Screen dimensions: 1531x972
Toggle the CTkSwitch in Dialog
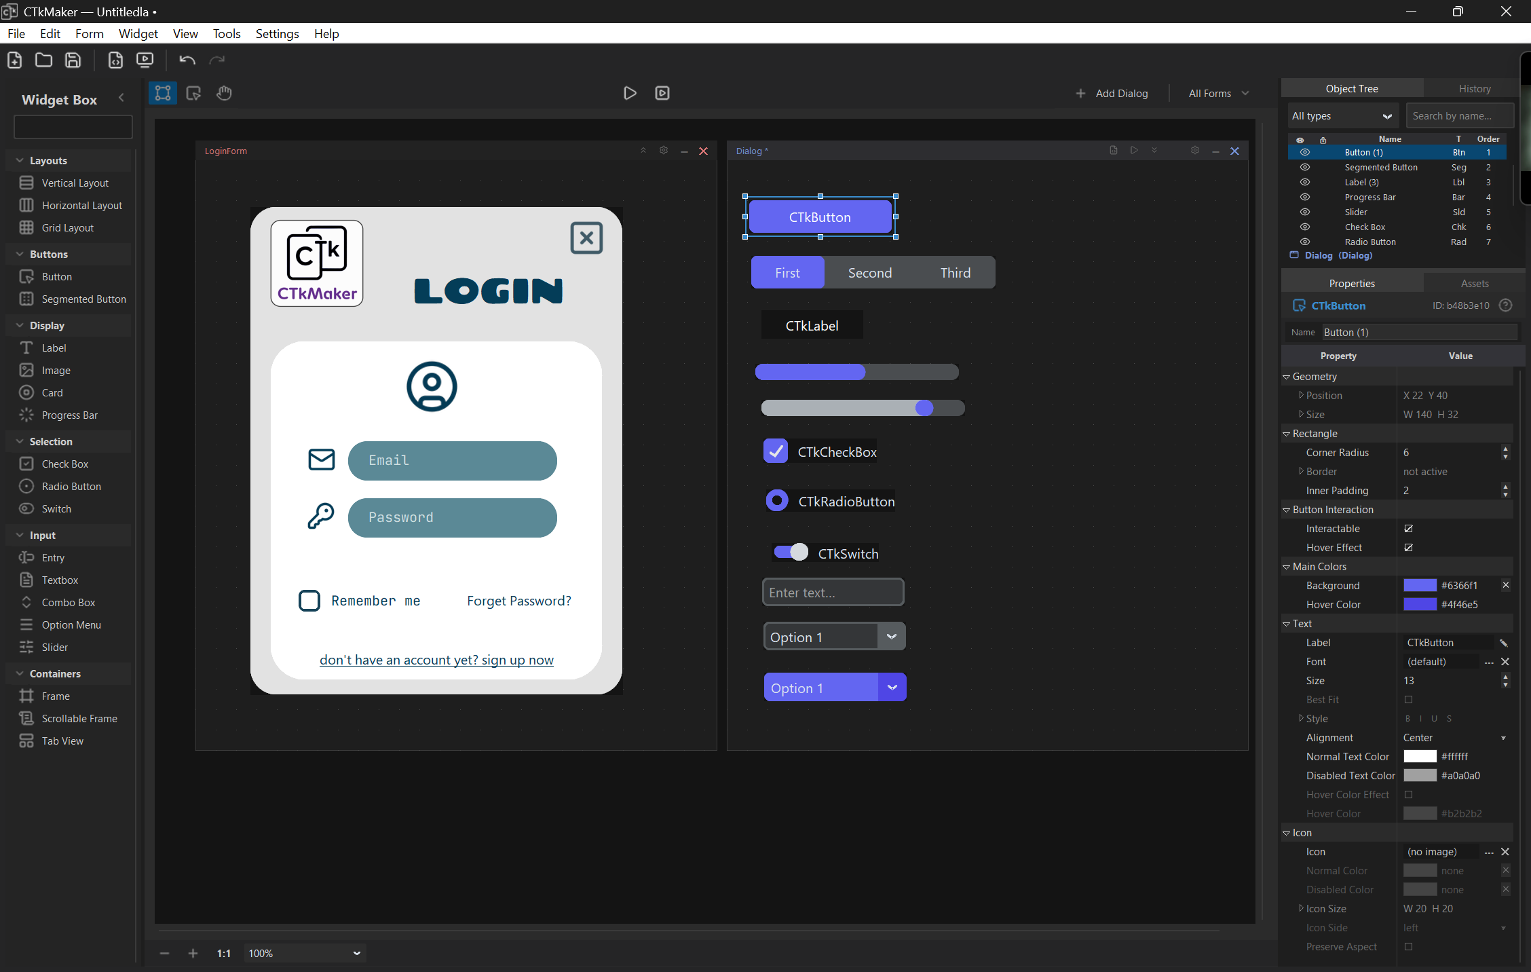pyautogui.click(x=791, y=552)
